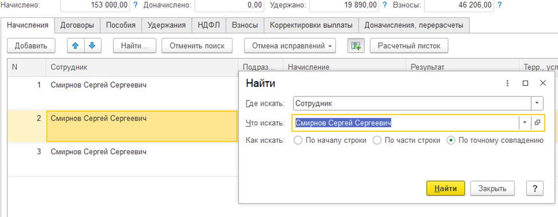Expand the Что искать history dropdown
The image size is (558, 217).
(x=525, y=123)
